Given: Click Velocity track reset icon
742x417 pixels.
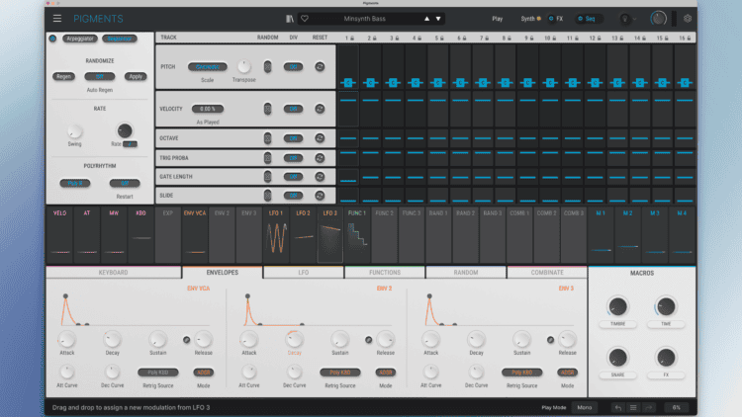Looking at the screenshot, I should 320,109.
